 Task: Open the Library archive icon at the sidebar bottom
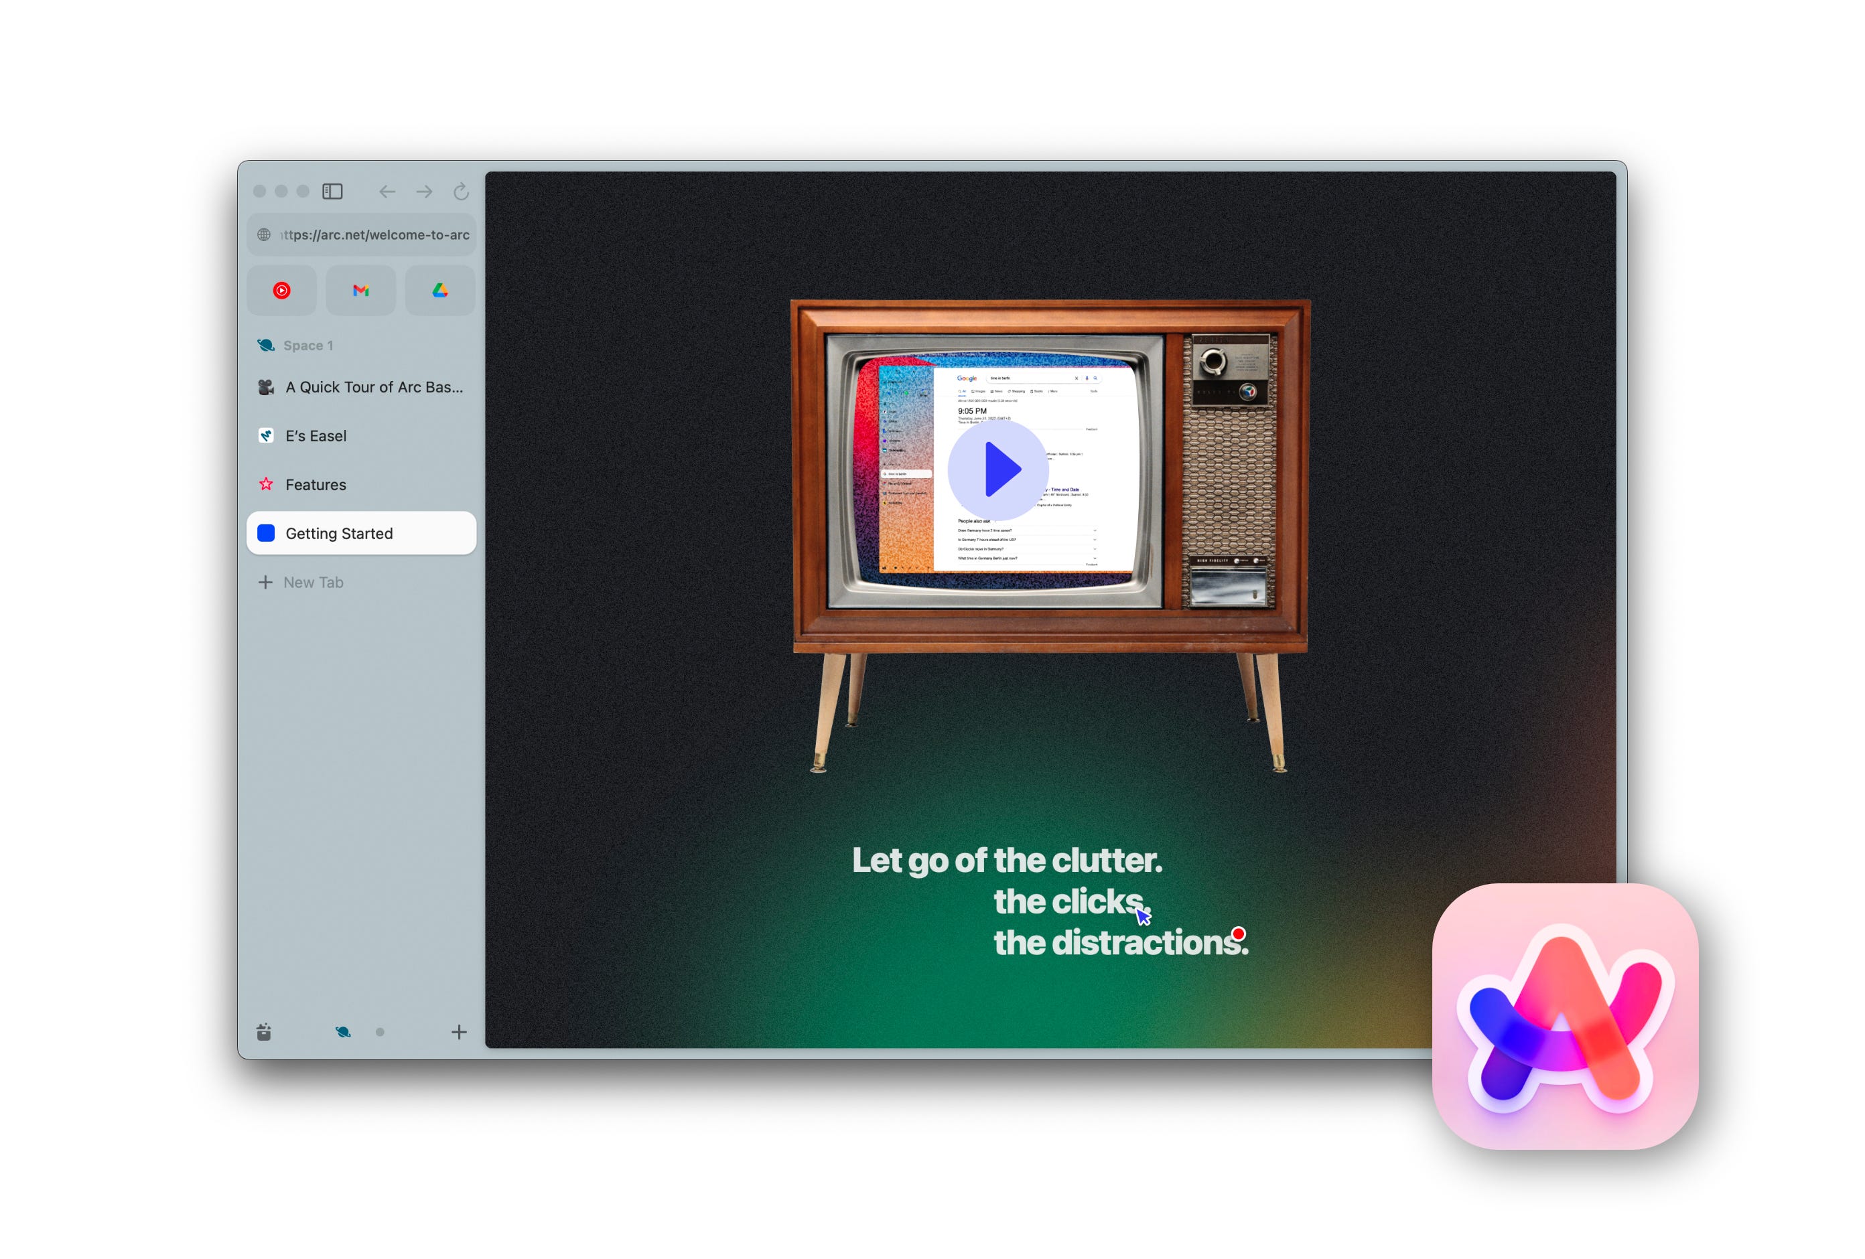coord(264,1032)
